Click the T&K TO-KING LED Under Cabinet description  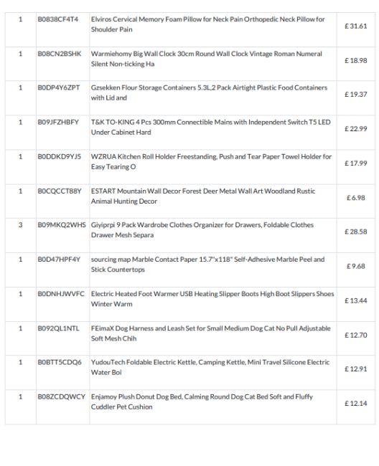[210, 127]
